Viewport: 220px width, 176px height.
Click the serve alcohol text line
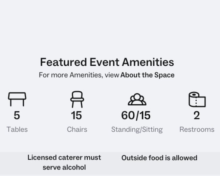64,168
